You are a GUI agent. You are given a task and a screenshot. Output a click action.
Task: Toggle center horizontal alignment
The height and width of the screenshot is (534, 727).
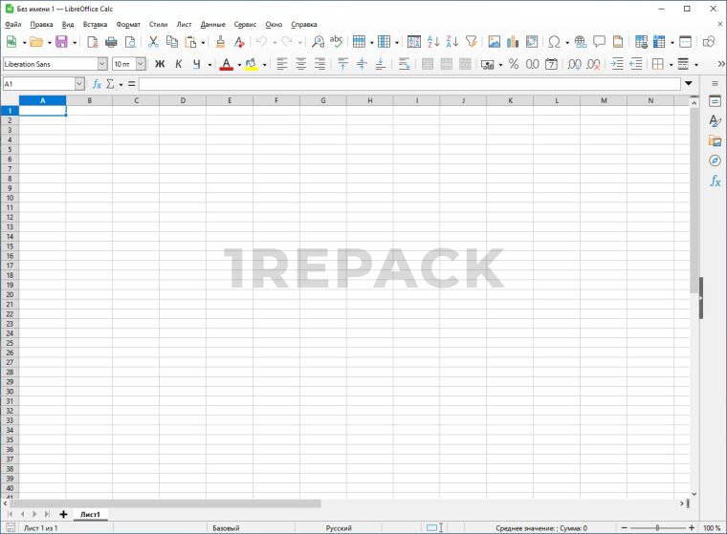click(x=300, y=64)
